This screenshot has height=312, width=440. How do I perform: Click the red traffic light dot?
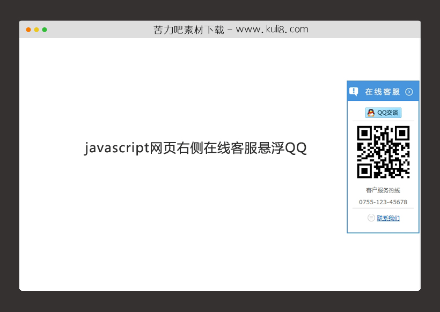(x=28, y=30)
